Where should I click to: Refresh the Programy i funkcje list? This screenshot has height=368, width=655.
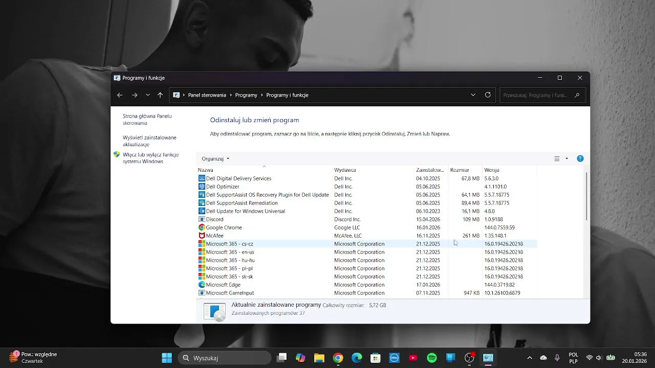488,95
